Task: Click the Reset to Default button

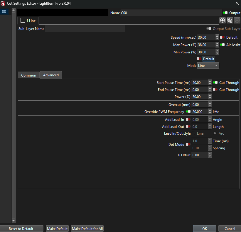Action: (x=21, y=229)
